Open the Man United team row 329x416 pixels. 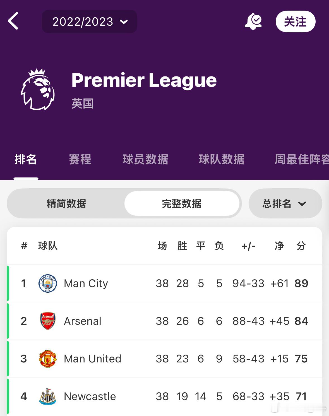[x=164, y=359]
